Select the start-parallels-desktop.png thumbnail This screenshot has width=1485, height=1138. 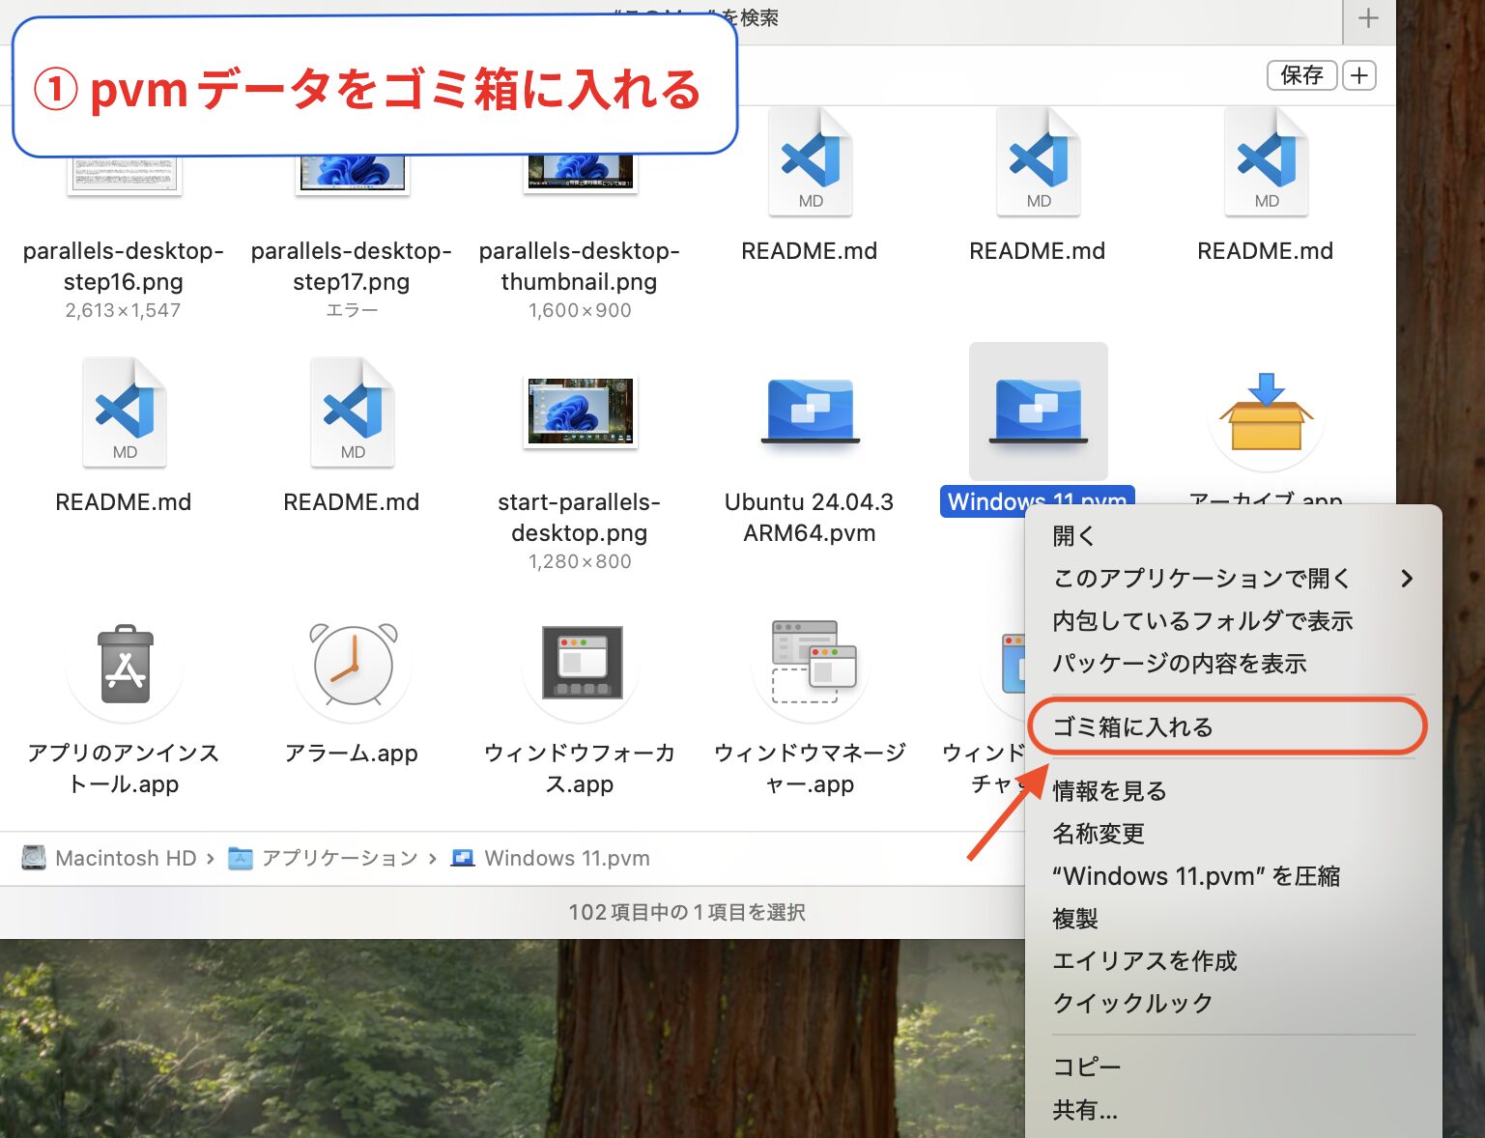pos(581,412)
